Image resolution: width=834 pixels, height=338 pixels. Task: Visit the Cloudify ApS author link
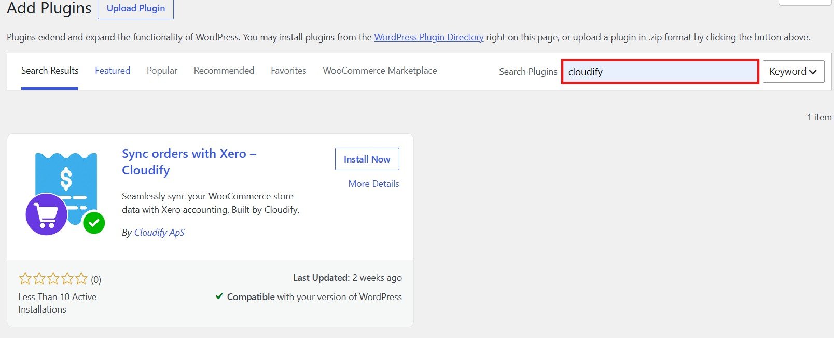coord(159,233)
